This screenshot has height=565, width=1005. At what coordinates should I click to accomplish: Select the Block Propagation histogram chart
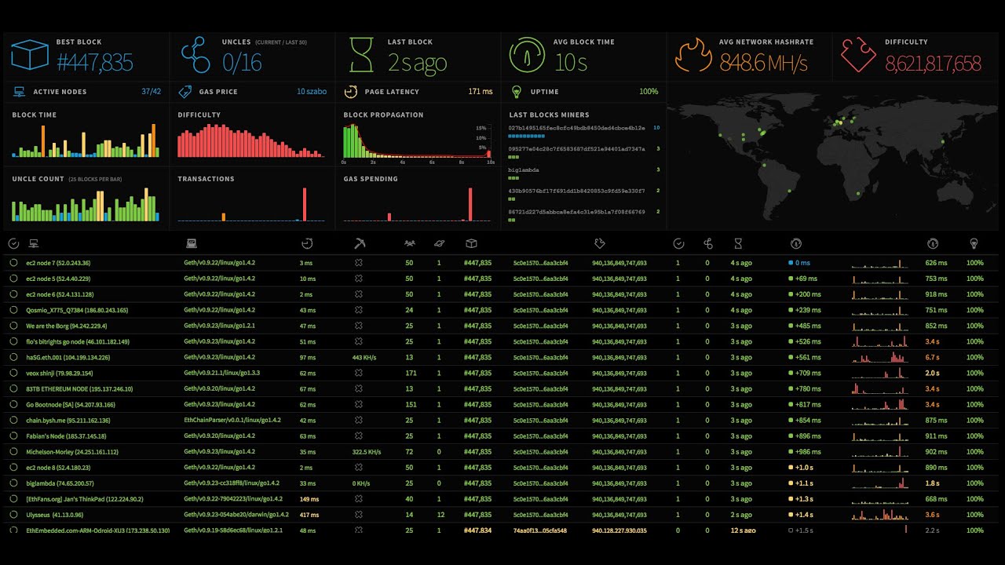pyautogui.click(x=416, y=141)
